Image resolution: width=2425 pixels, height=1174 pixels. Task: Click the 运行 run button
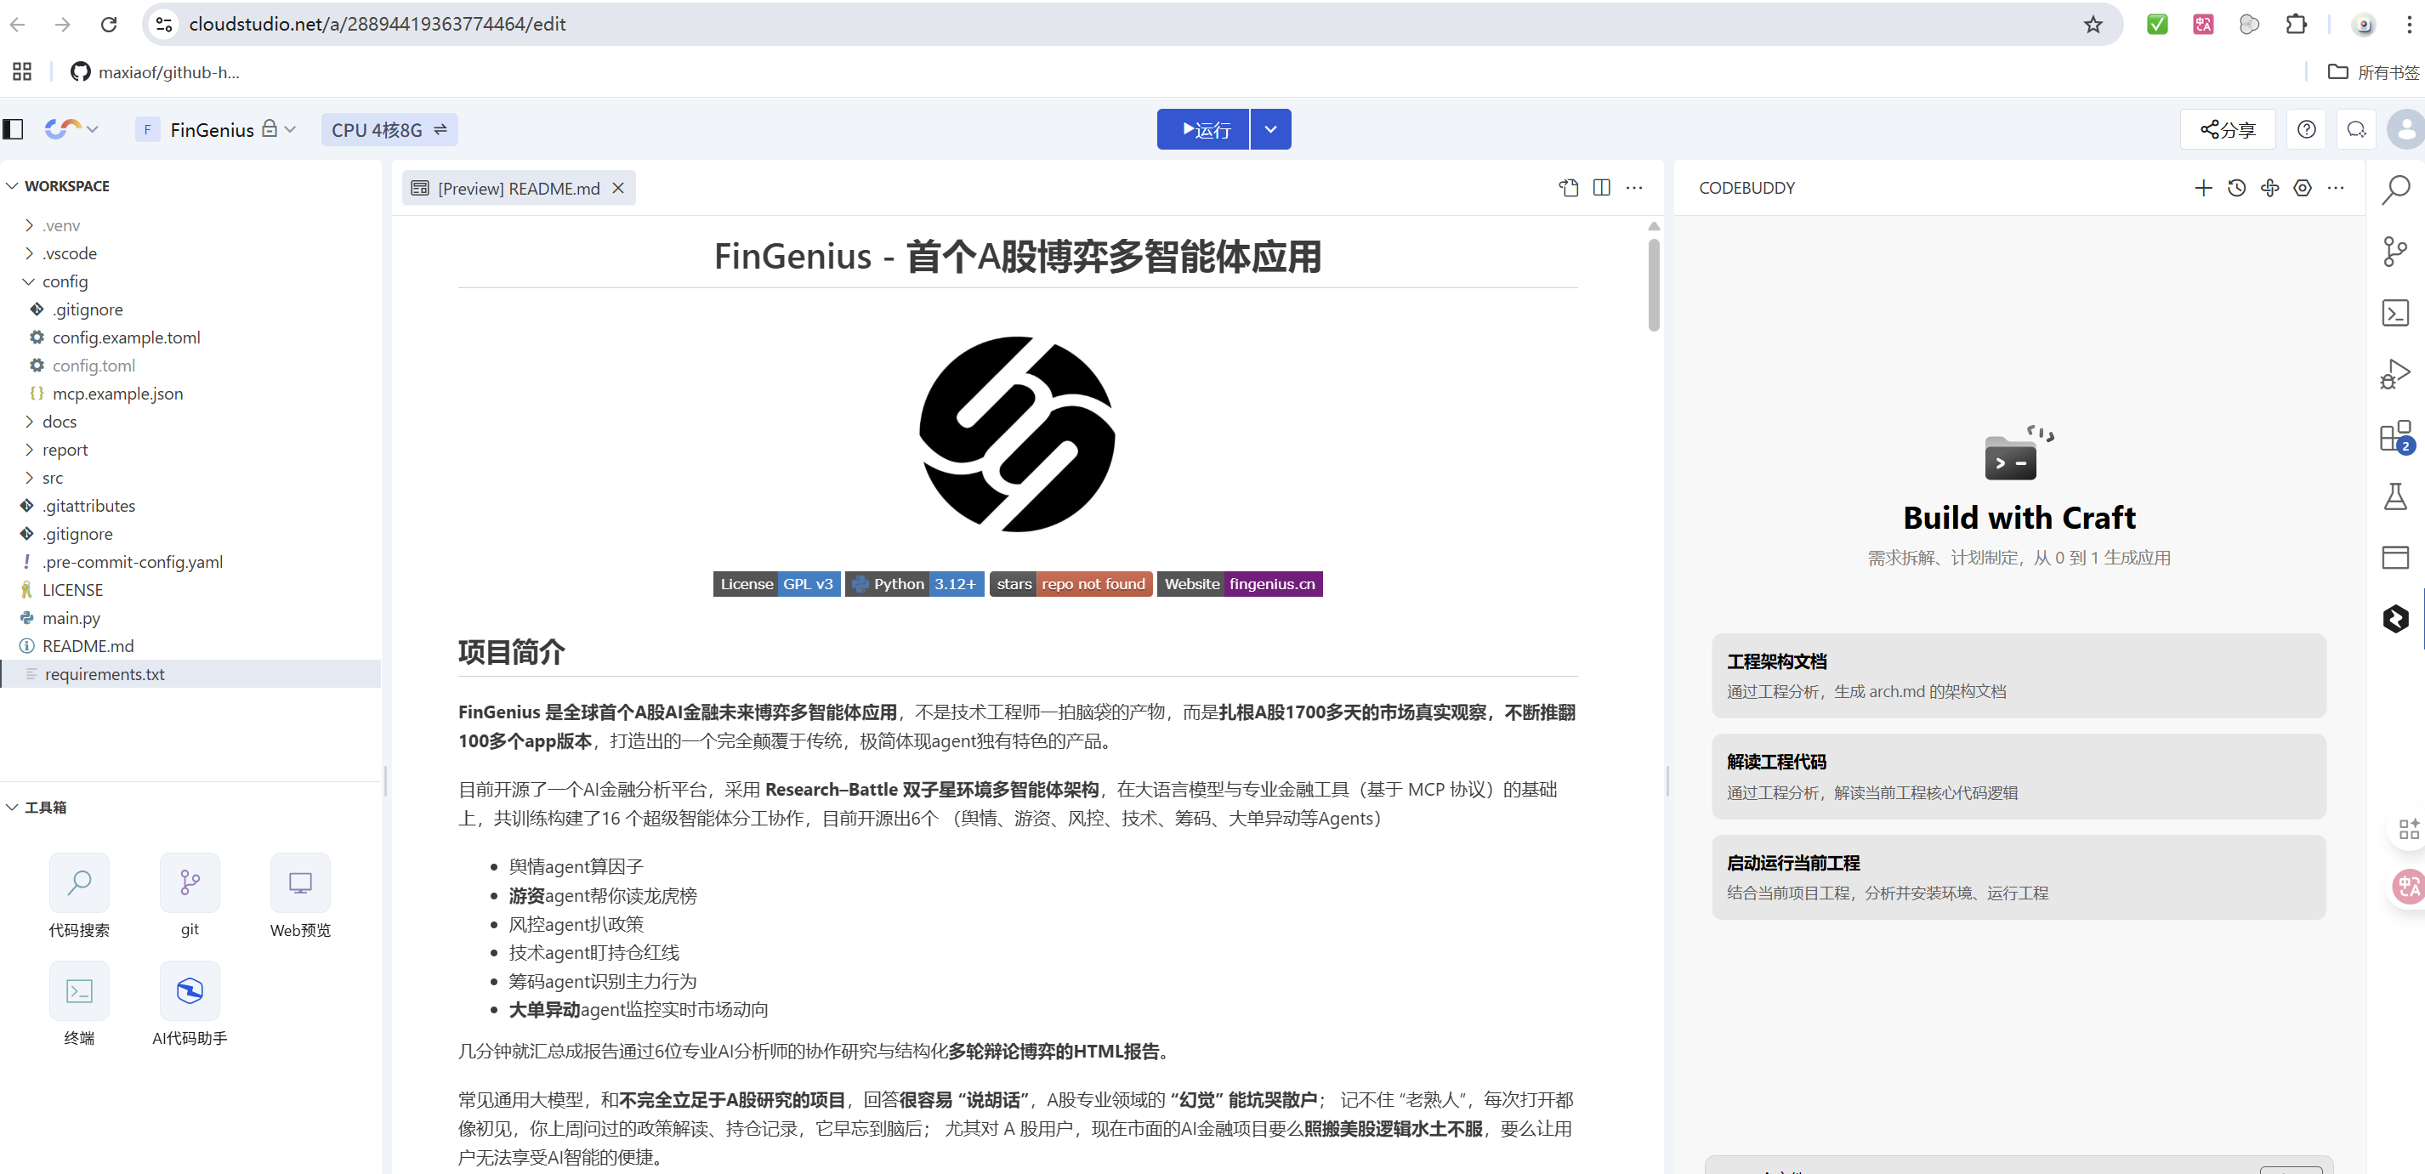click(x=1202, y=129)
